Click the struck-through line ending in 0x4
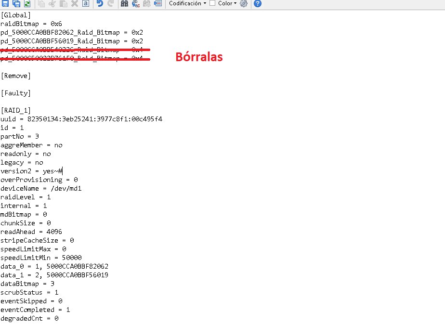Screen dimensions: 445x324 pos(72,59)
